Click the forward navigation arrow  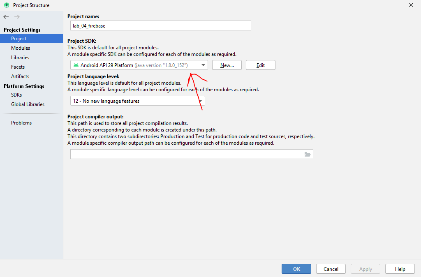tap(17, 17)
